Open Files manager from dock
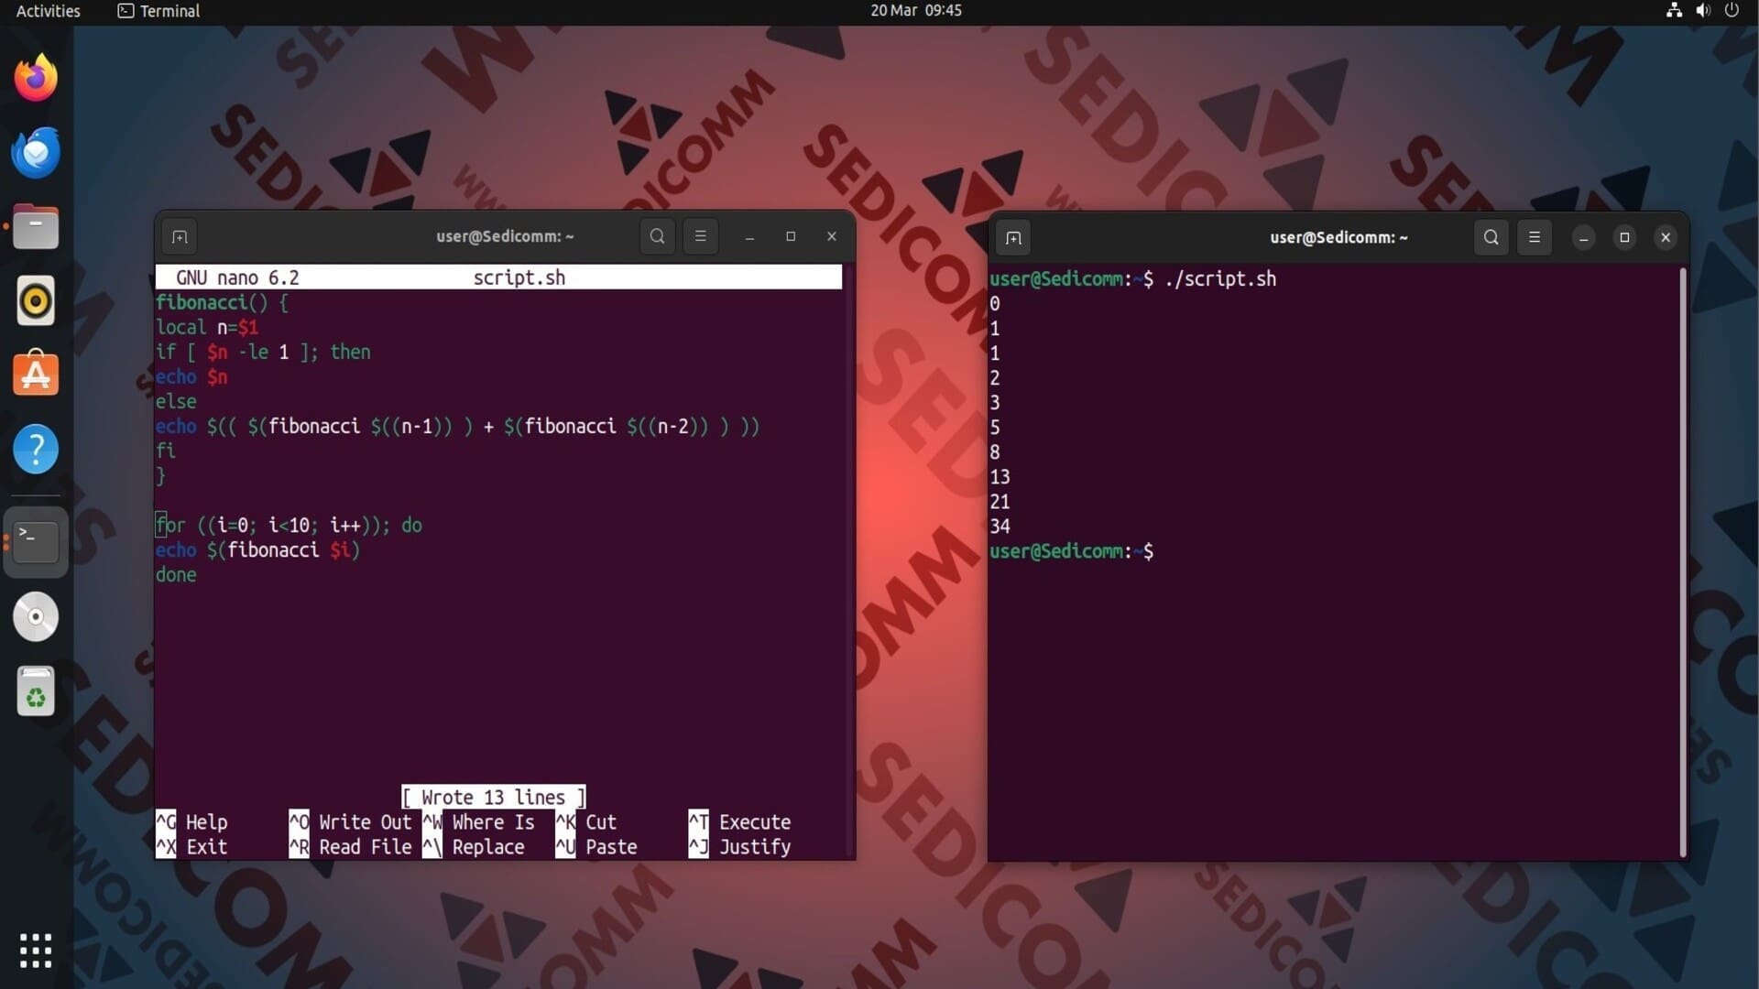 36,227
